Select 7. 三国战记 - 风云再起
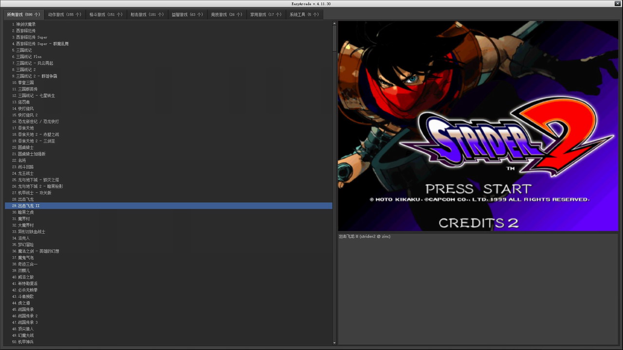 (x=168, y=63)
